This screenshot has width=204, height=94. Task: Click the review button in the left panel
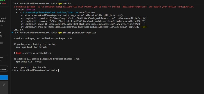pos(4,69)
